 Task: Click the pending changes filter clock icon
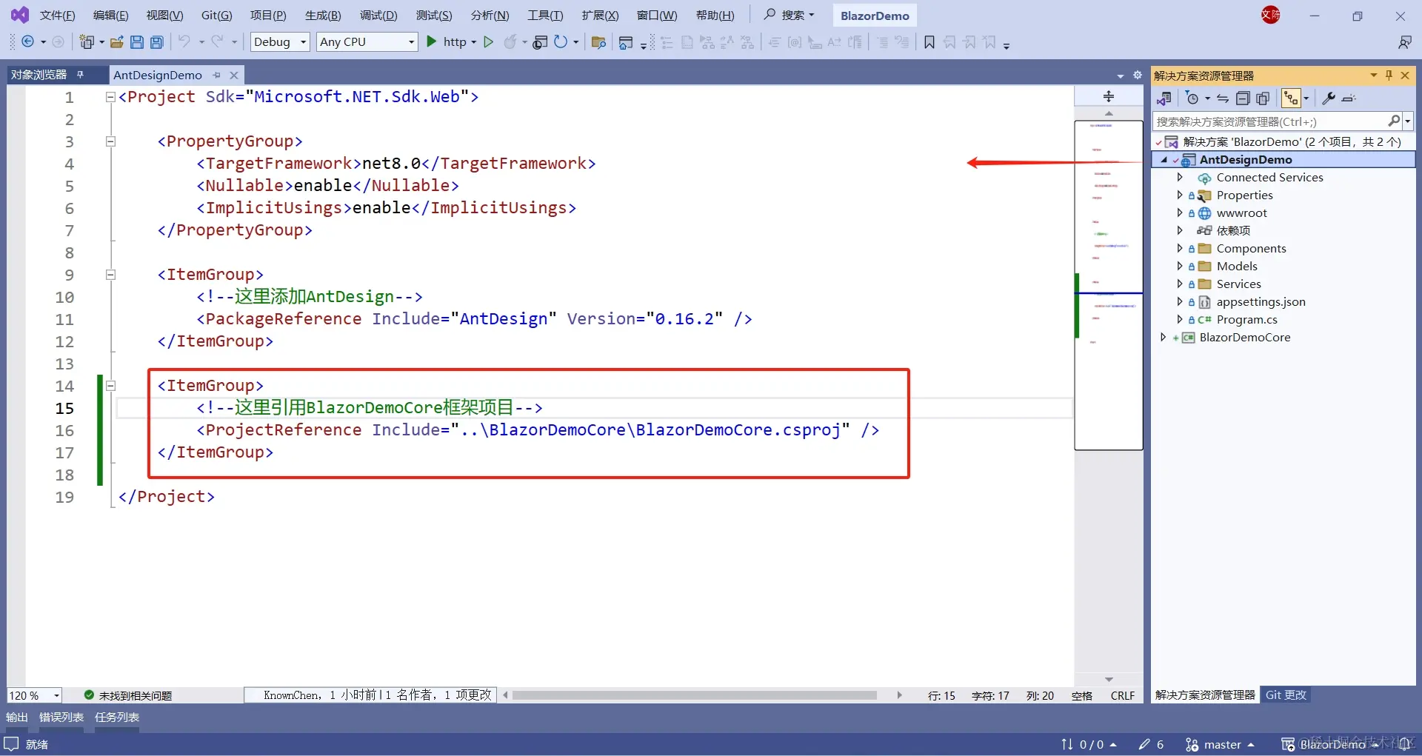1192,98
